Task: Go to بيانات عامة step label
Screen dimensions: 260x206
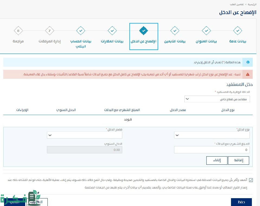Action: click(237, 41)
